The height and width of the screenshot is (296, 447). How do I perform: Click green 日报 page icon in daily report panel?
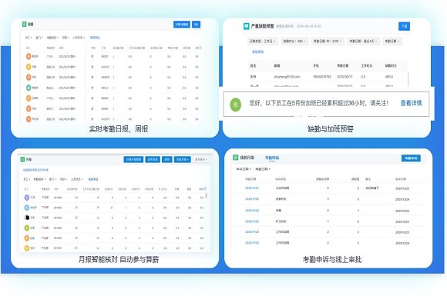coord(24,24)
